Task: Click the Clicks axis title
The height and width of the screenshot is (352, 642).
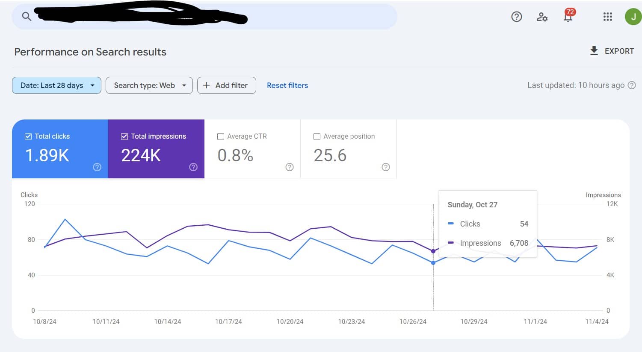Action: 29,195
